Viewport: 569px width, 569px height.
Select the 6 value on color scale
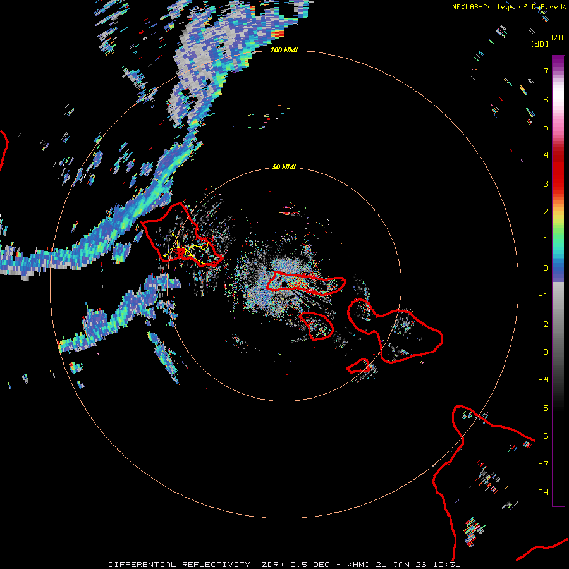click(x=546, y=99)
